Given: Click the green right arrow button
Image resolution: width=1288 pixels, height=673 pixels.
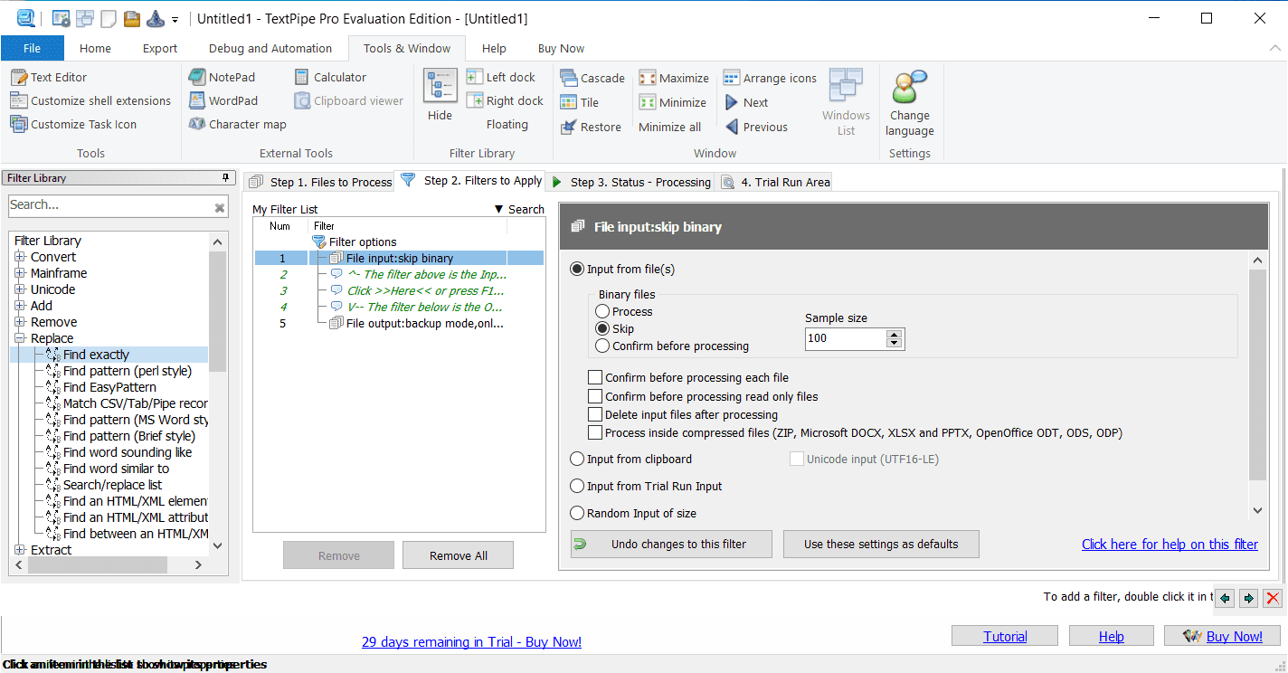Looking at the screenshot, I should (1249, 598).
